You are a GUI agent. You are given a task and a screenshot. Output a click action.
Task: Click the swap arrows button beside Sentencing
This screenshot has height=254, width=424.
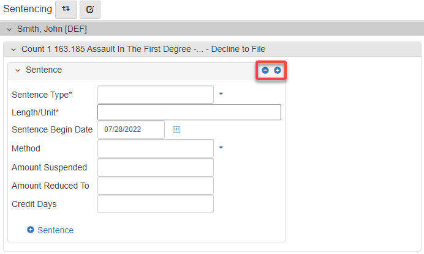coord(66,10)
